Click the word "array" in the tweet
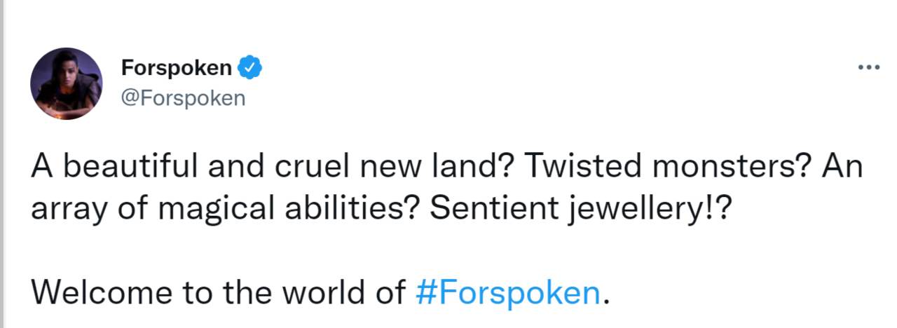 pos(61,210)
